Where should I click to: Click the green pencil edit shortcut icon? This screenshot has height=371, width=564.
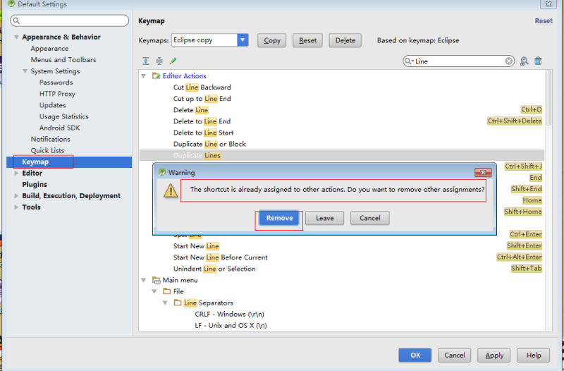(173, 61)
